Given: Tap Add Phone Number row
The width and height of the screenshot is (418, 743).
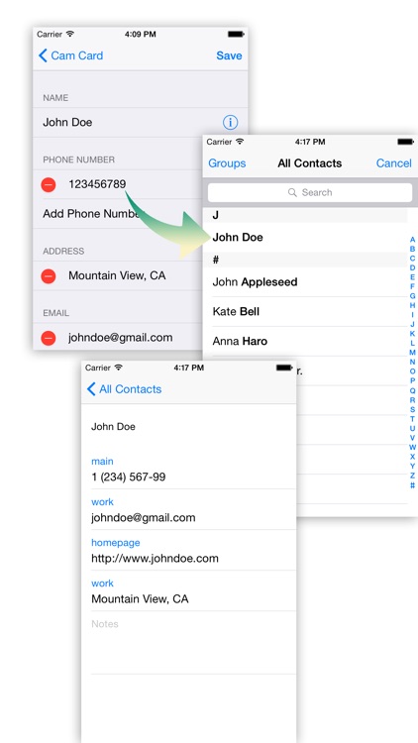Looking at the screenshot, I should [118, 214].
